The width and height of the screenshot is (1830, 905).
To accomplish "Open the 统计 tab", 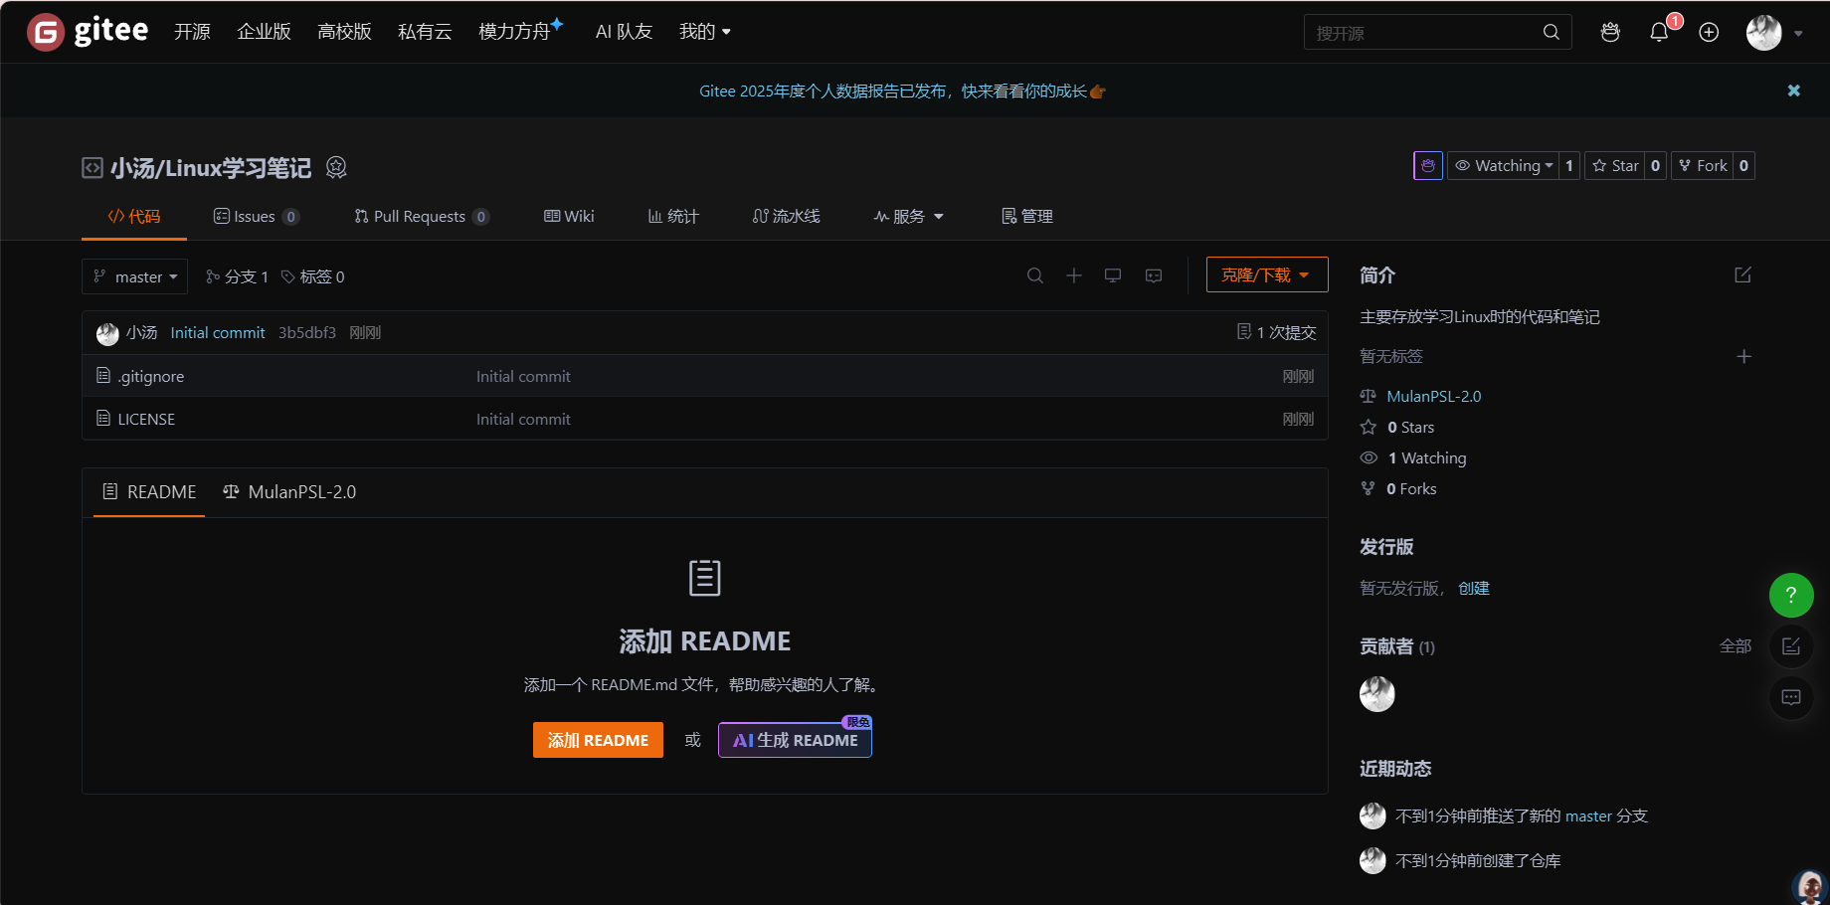I will [673, 216].
